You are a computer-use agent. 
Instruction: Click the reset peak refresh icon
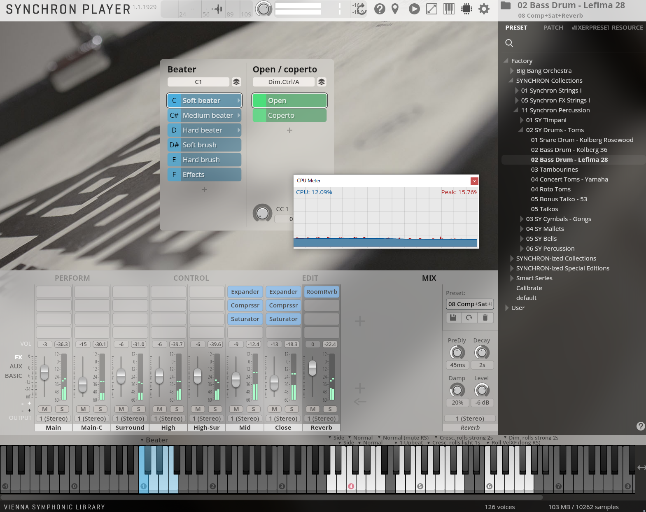click(361, 9)
